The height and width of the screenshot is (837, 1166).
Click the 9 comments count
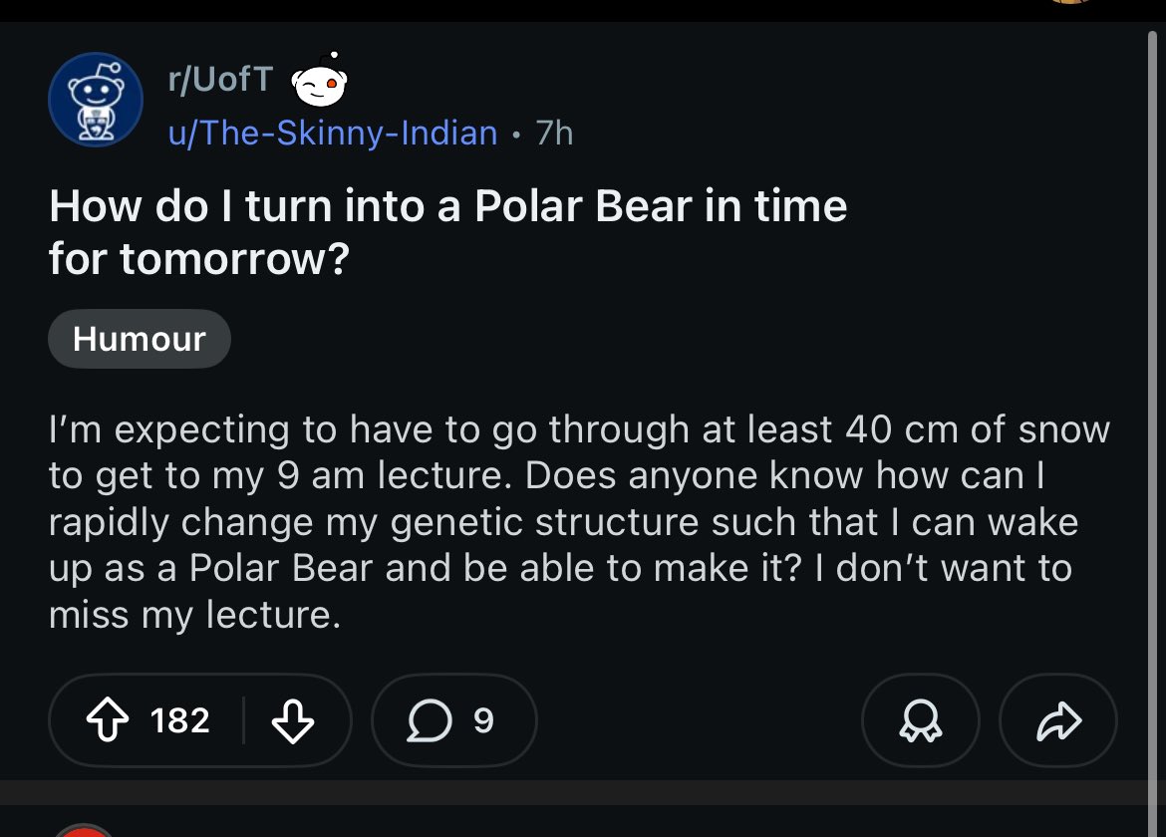[x=483, y=720]
